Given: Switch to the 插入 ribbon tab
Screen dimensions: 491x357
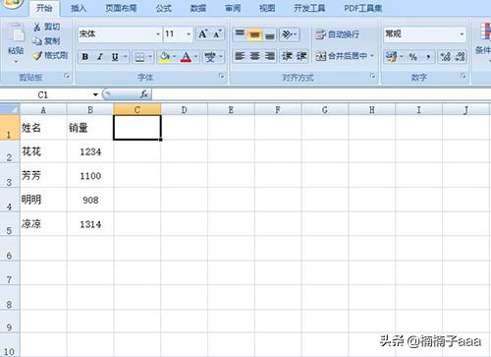Looking at the screenshot, I should (79, 8).
